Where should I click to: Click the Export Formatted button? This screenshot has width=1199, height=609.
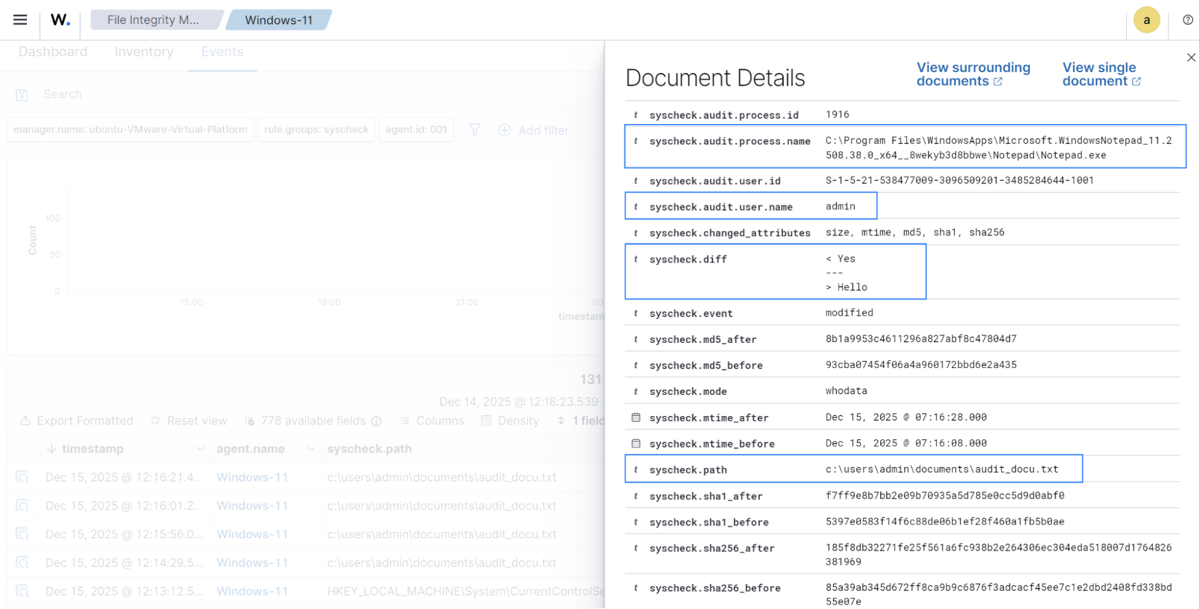point(77,421)
